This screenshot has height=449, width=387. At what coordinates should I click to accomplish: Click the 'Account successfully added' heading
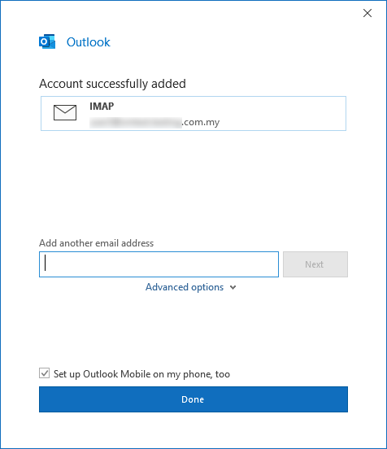tap(112, 84)
